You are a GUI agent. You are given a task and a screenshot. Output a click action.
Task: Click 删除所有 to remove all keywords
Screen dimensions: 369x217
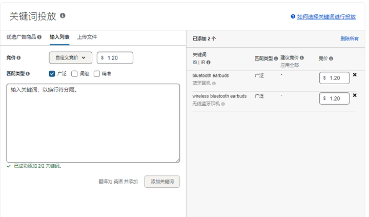(349, 38)
